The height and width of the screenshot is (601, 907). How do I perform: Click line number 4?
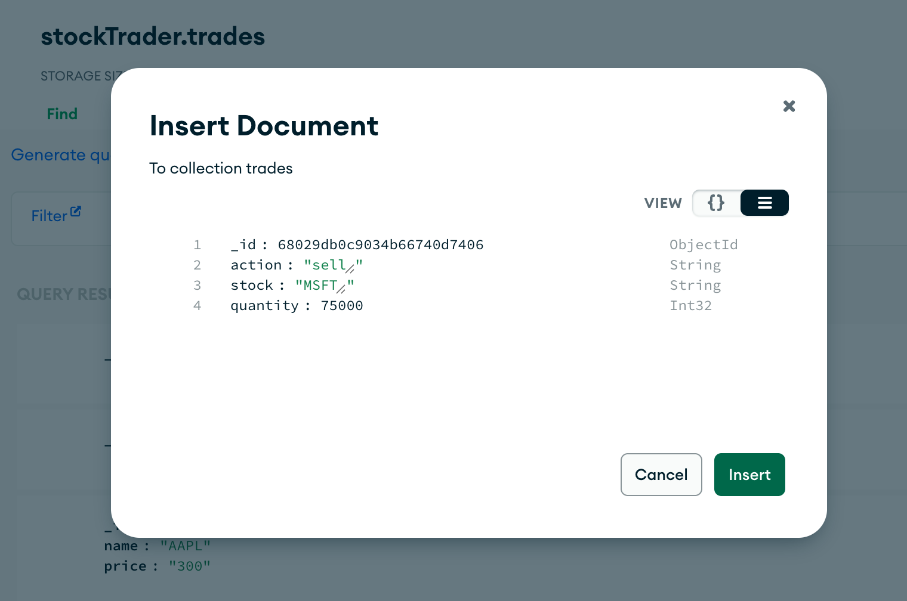click(197, 305)
